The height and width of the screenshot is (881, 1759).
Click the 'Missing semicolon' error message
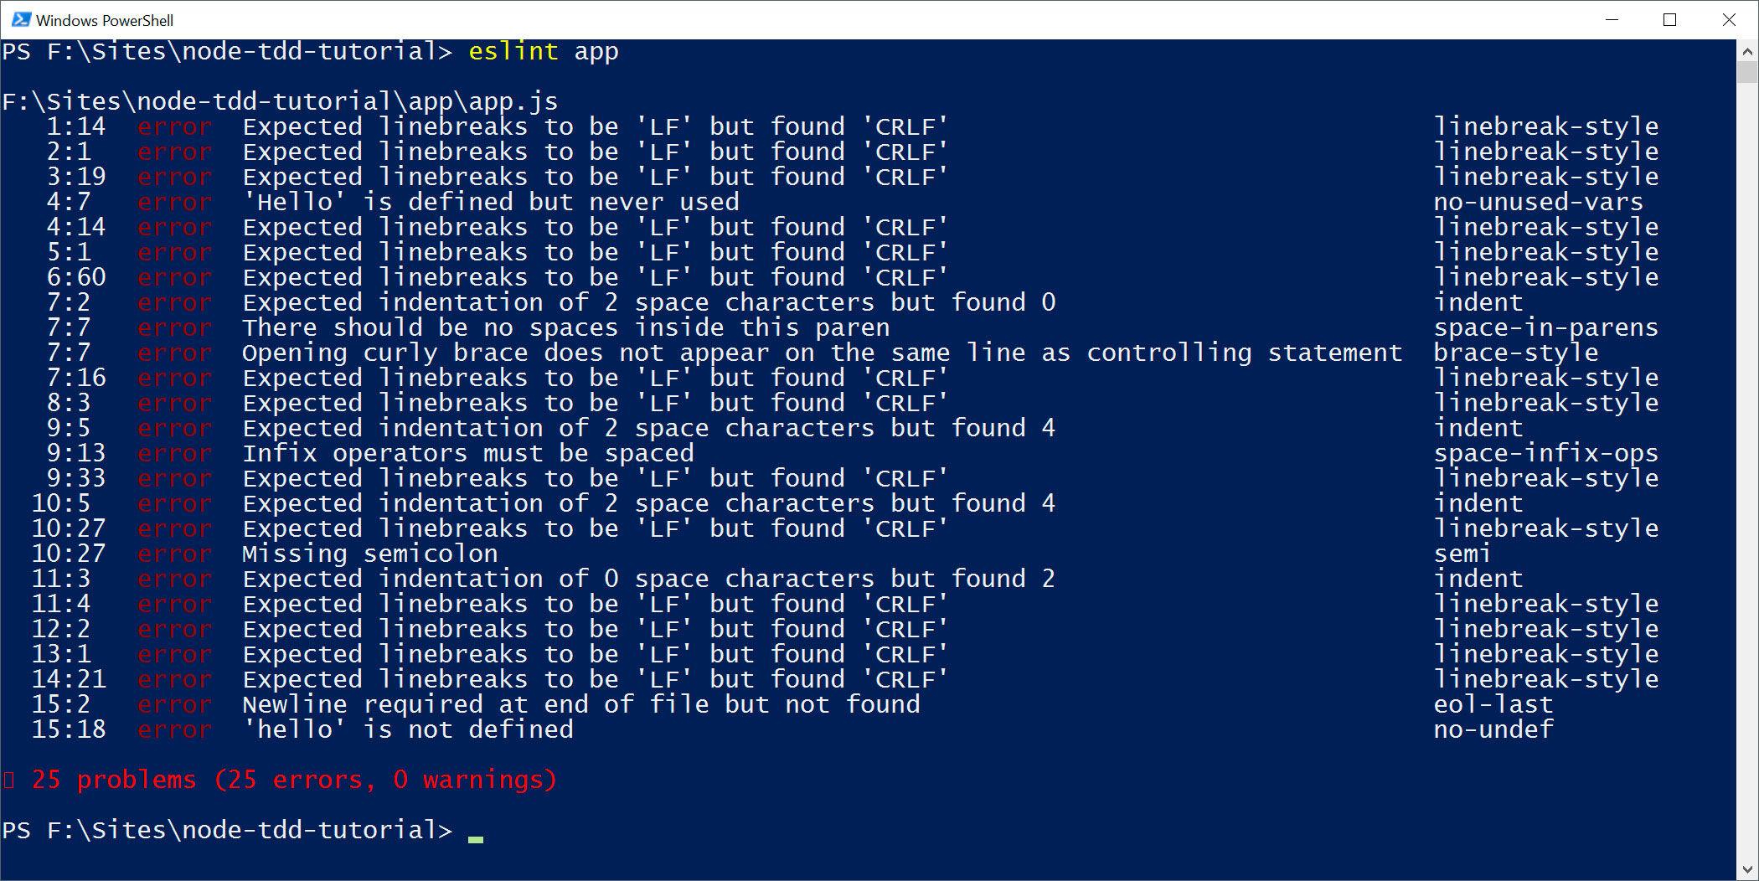tap(369, 554)
